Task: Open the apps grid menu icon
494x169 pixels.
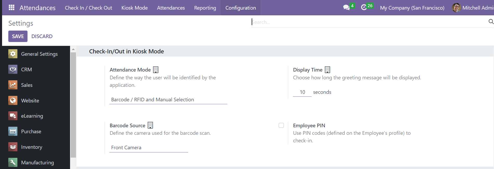Action: coord(11,8)
